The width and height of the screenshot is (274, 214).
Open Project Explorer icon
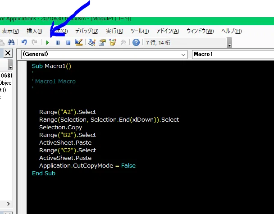92,42
